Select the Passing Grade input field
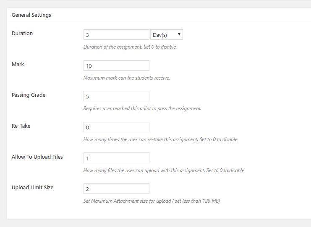Viewport: 311px width, 227px height. [x=116, y=96]
